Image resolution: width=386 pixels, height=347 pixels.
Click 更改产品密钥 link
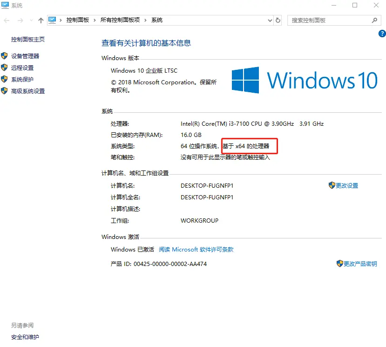click(360, 264)
